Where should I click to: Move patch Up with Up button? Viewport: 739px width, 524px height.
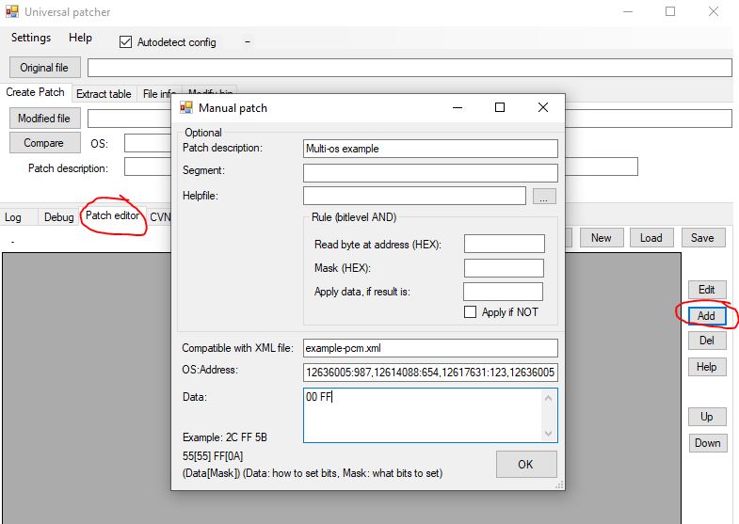click(707, 417)
